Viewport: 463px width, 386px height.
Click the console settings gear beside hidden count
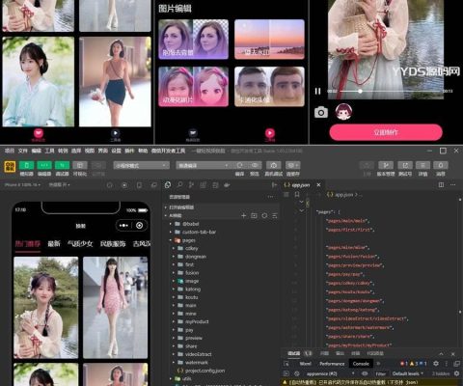pyautogui.click(x=456, y=373)
